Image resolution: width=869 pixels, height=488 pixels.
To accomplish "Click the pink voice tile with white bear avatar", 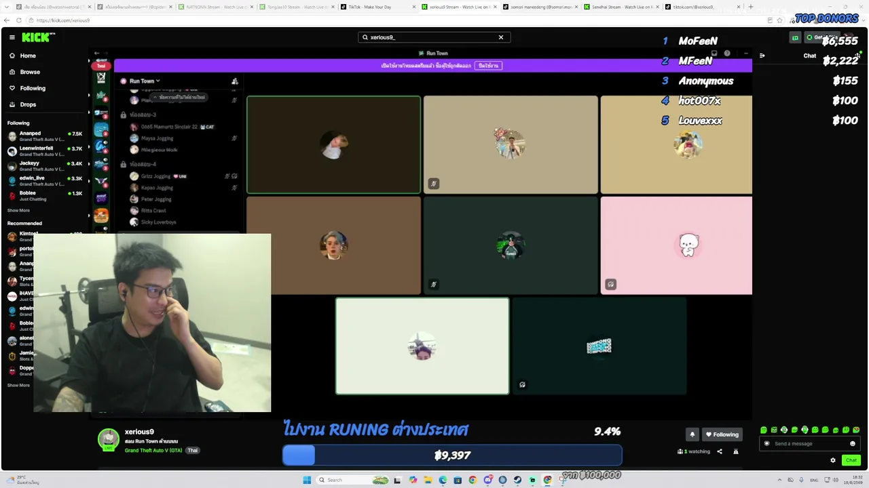I will click(676, 245).
